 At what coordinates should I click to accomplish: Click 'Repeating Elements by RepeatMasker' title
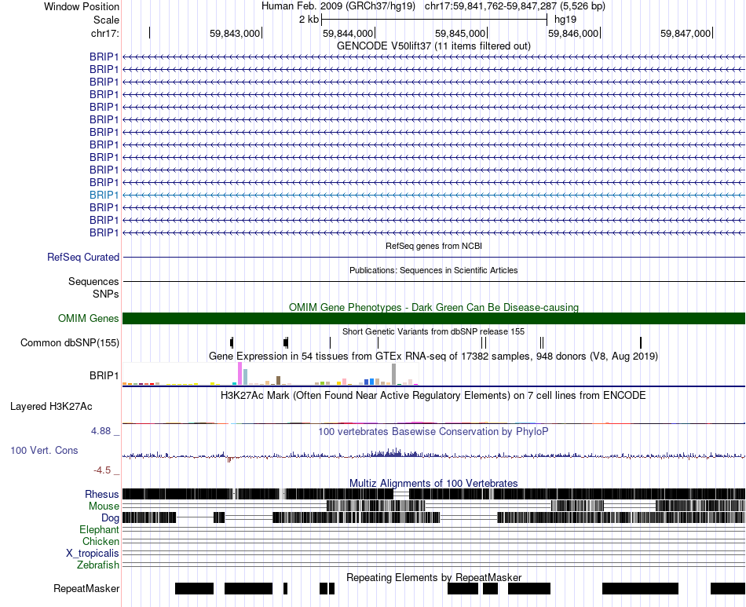click(433, 577)
